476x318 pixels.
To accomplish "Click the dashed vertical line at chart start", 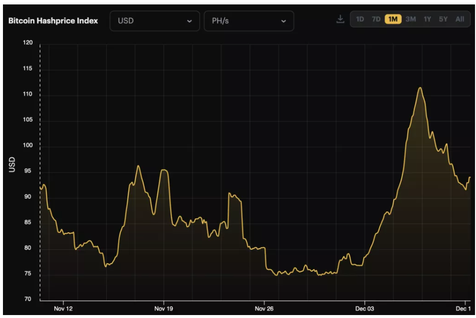I will pyautogui.click(x=40, y=147).
